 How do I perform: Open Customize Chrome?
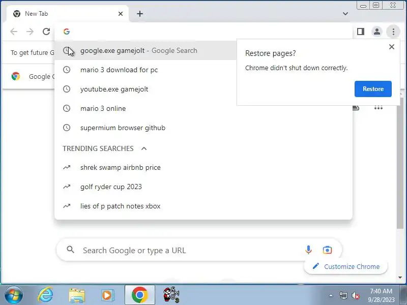346,266
